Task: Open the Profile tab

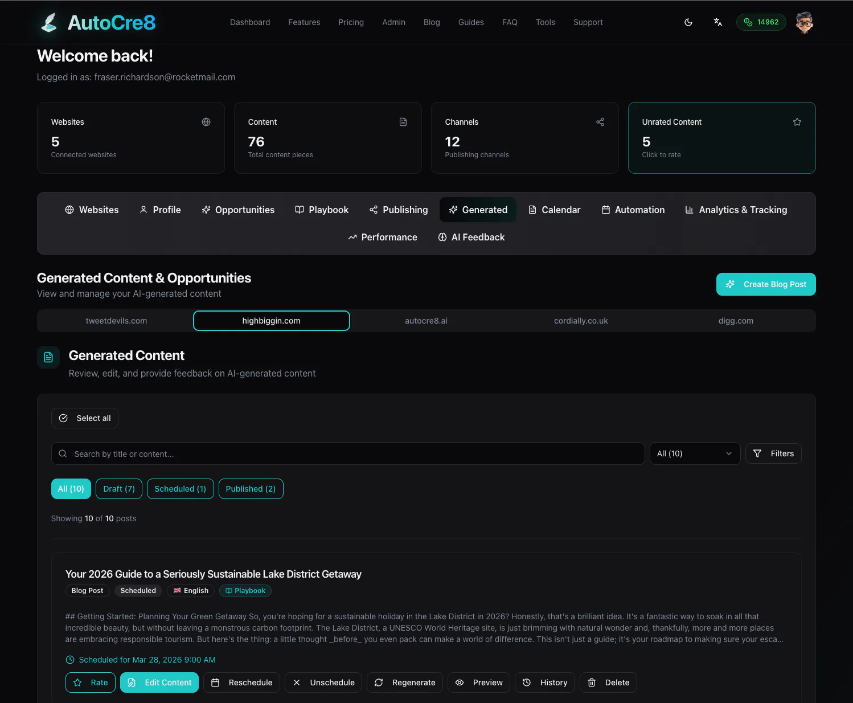Action: [x=160, y=210]
